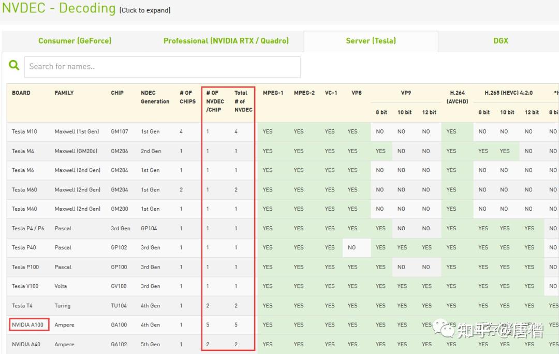
Task: Click the GA102 chip cell
Action: tap(119, 344)
